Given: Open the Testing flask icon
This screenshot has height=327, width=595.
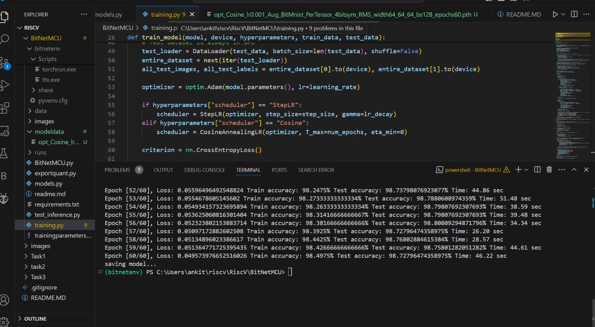Looking at the screenshot, I should 4,153.
